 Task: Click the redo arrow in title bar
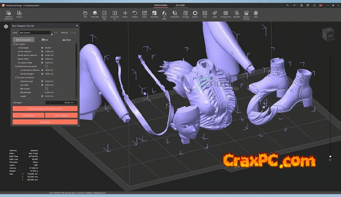click(x=294, y=5)
